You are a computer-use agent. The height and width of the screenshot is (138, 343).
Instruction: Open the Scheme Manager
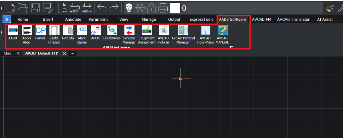[x=129, y=35]
